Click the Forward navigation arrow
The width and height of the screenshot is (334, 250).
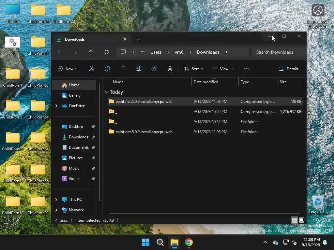[x=75, y=52]
